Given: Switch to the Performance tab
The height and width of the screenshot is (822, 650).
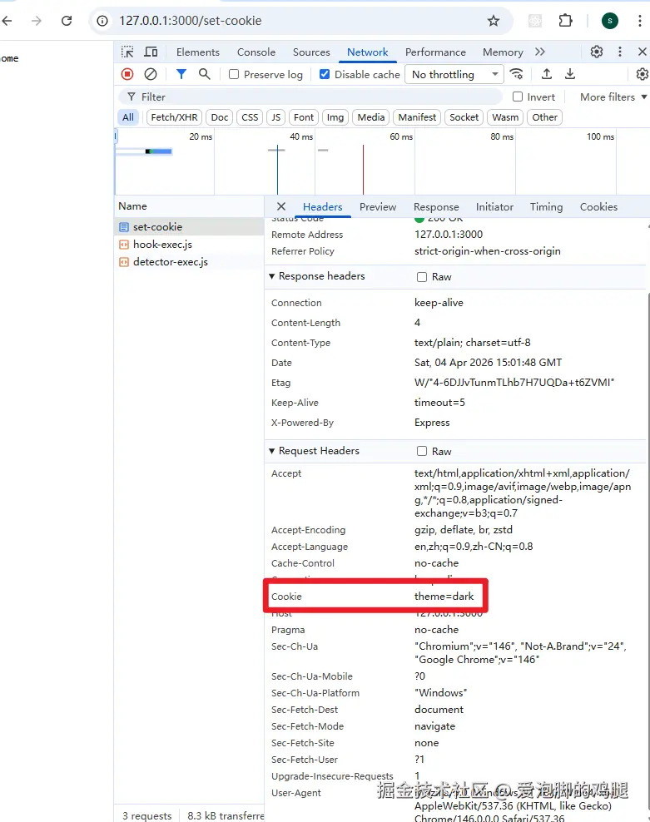Looking at the screenshot, I should [435, 52].
